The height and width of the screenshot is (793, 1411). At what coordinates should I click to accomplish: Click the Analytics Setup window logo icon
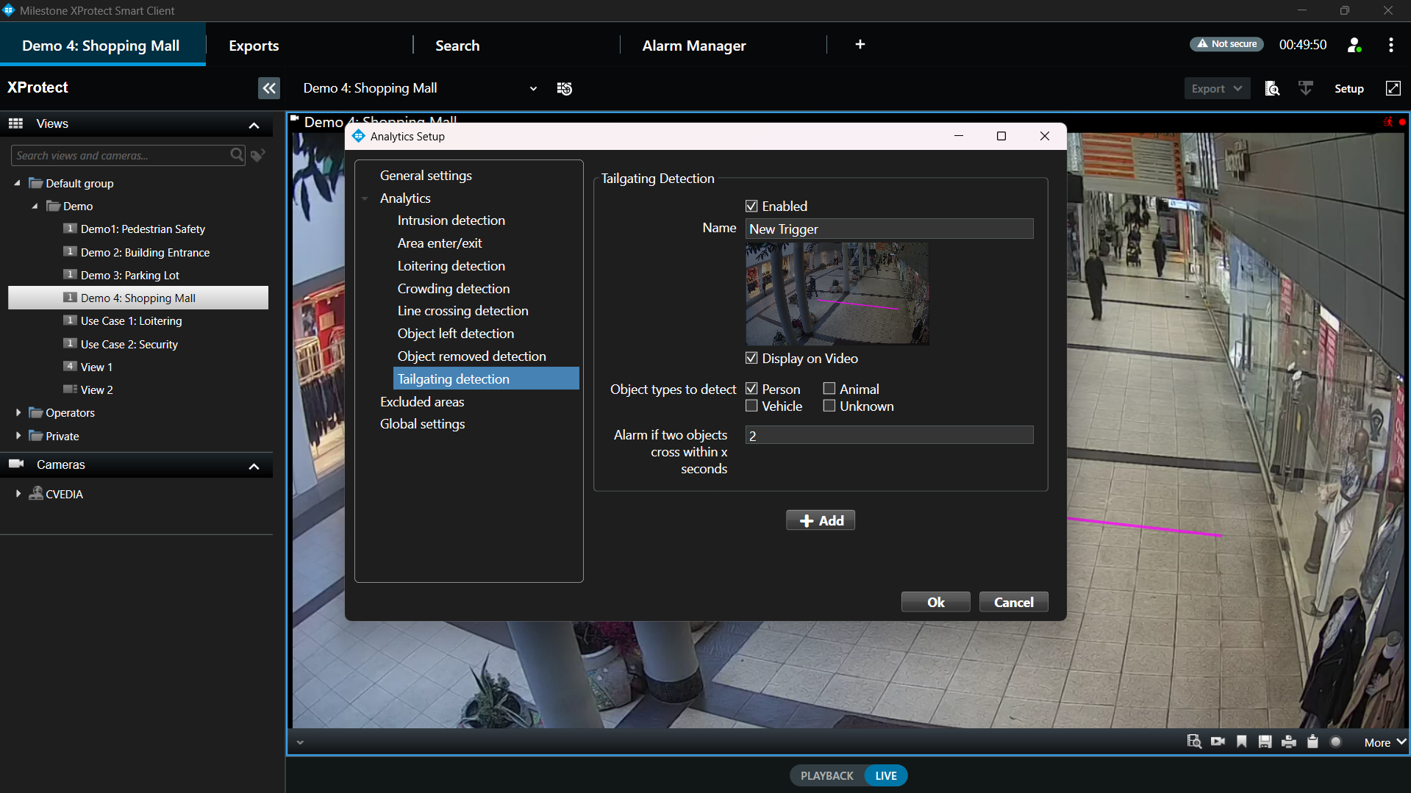point(359,136)
